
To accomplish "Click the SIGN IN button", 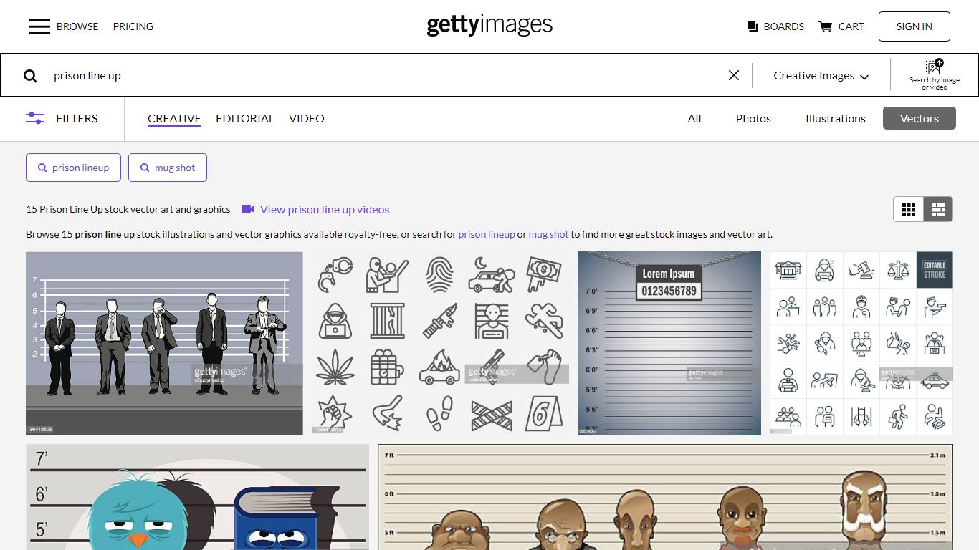I will tap(914, 26).
